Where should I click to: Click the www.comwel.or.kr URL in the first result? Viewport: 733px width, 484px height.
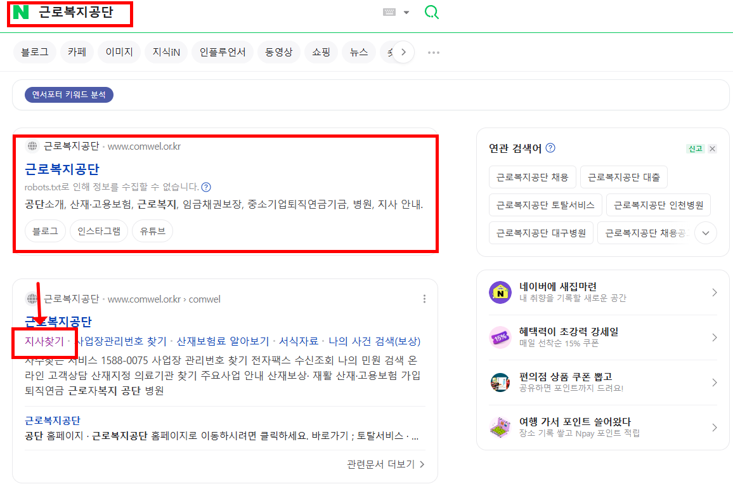[144, 147]
